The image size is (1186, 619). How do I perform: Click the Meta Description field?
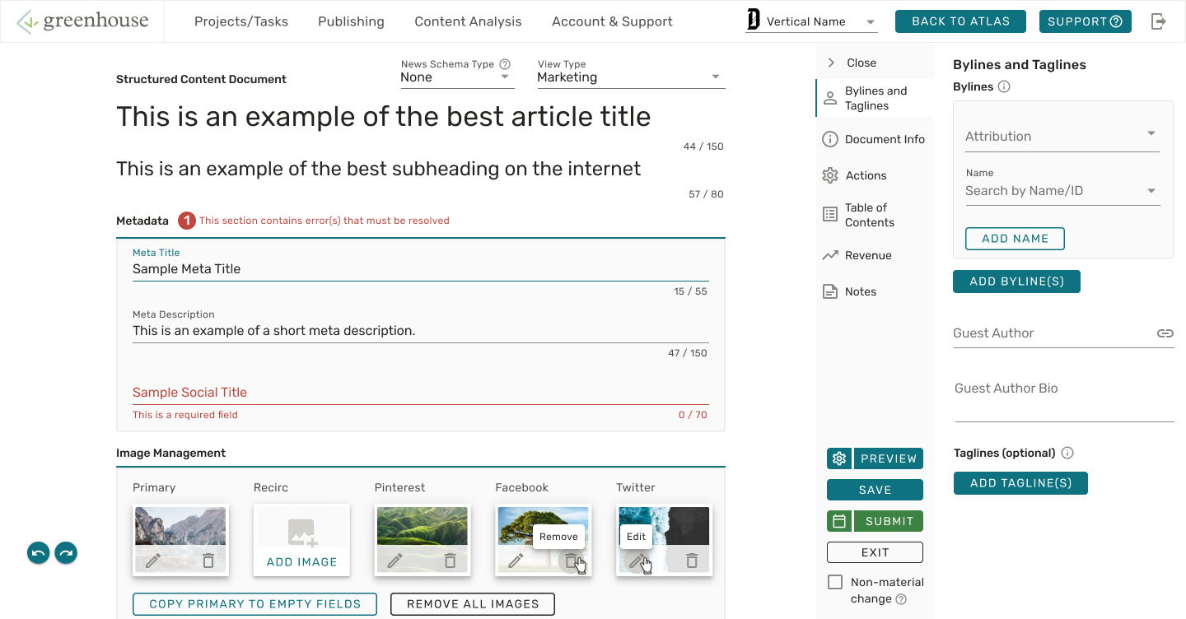coord(420,331)
